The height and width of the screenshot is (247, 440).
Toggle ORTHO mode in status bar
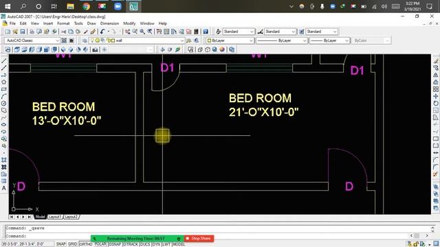tap(86, 244)
